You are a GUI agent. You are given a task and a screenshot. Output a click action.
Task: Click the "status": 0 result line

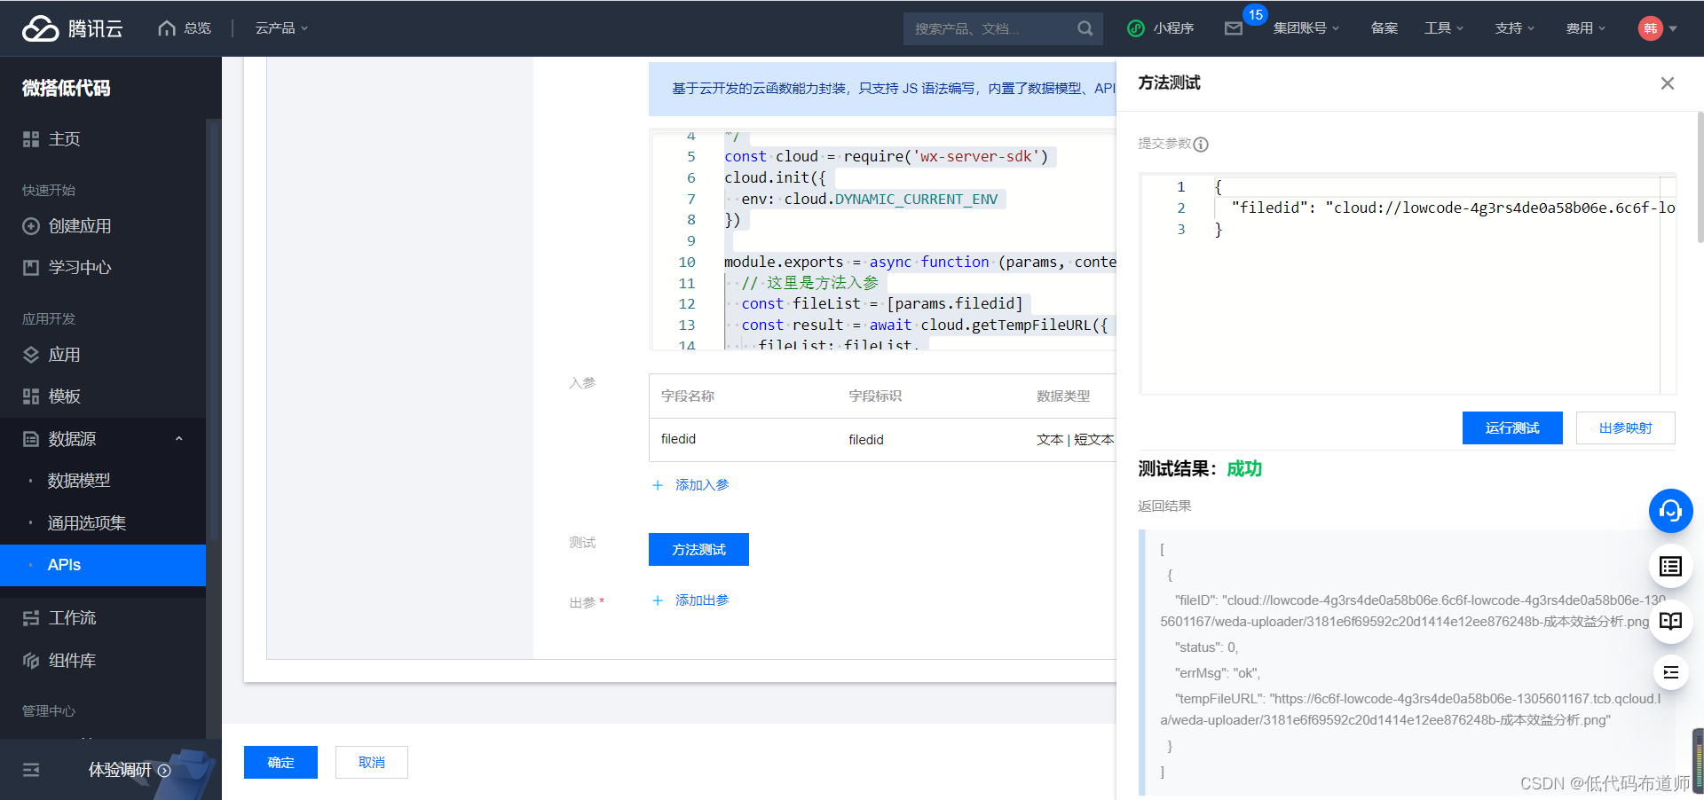point(1206,647)
